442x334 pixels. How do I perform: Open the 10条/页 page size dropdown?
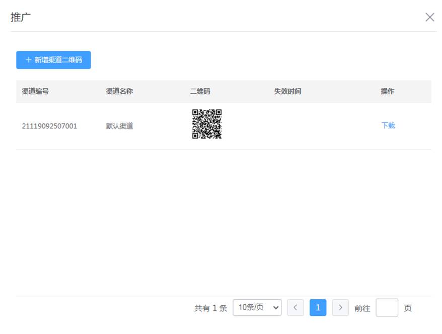(257, 307)
